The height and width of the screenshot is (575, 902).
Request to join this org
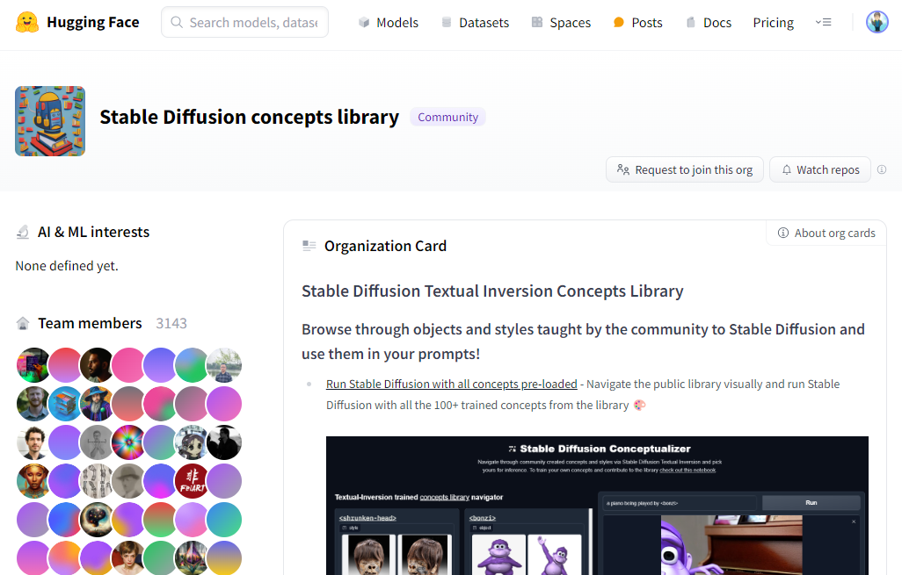[x=685, y=169]
